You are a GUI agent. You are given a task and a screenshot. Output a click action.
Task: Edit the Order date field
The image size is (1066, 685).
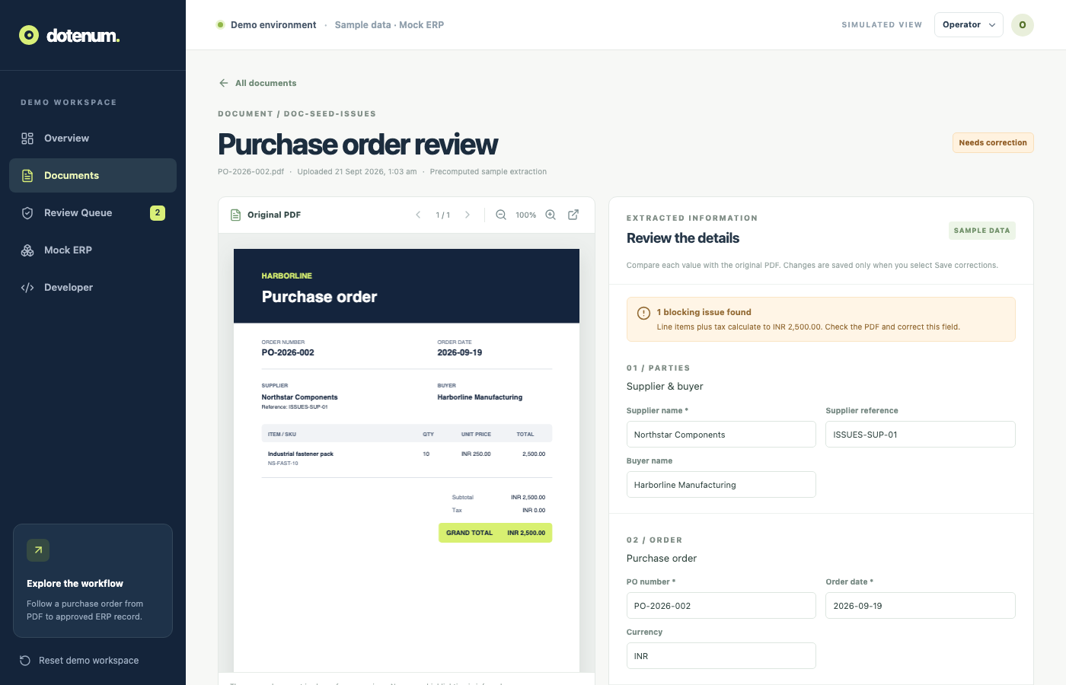coord(921,606)
